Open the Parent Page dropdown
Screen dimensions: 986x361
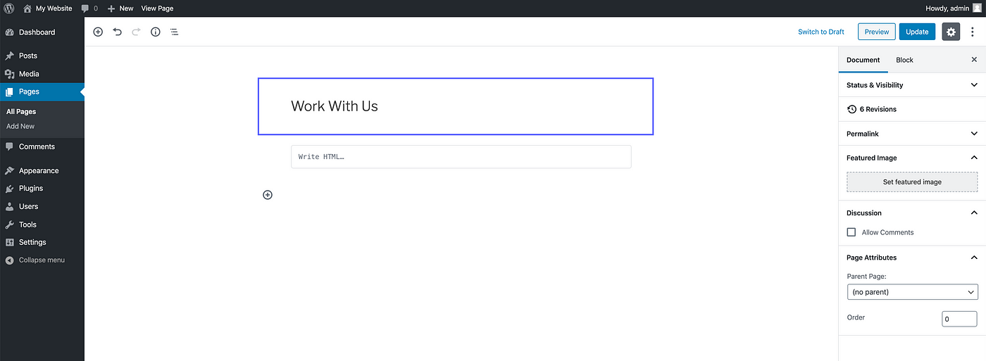[912, 292]
